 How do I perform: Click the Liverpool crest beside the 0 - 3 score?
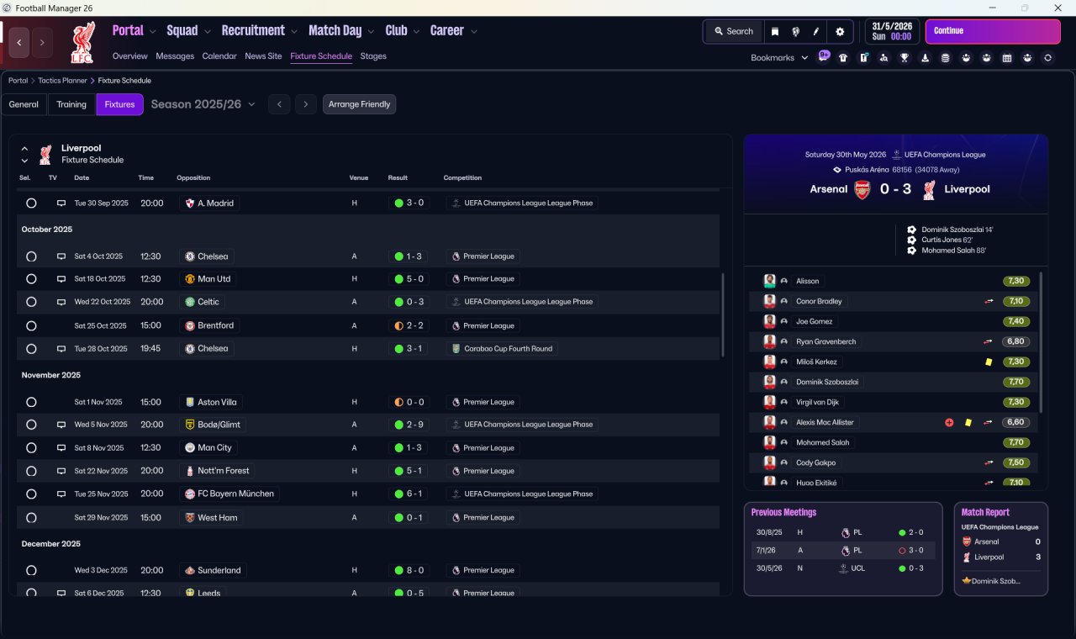(928, 189)
